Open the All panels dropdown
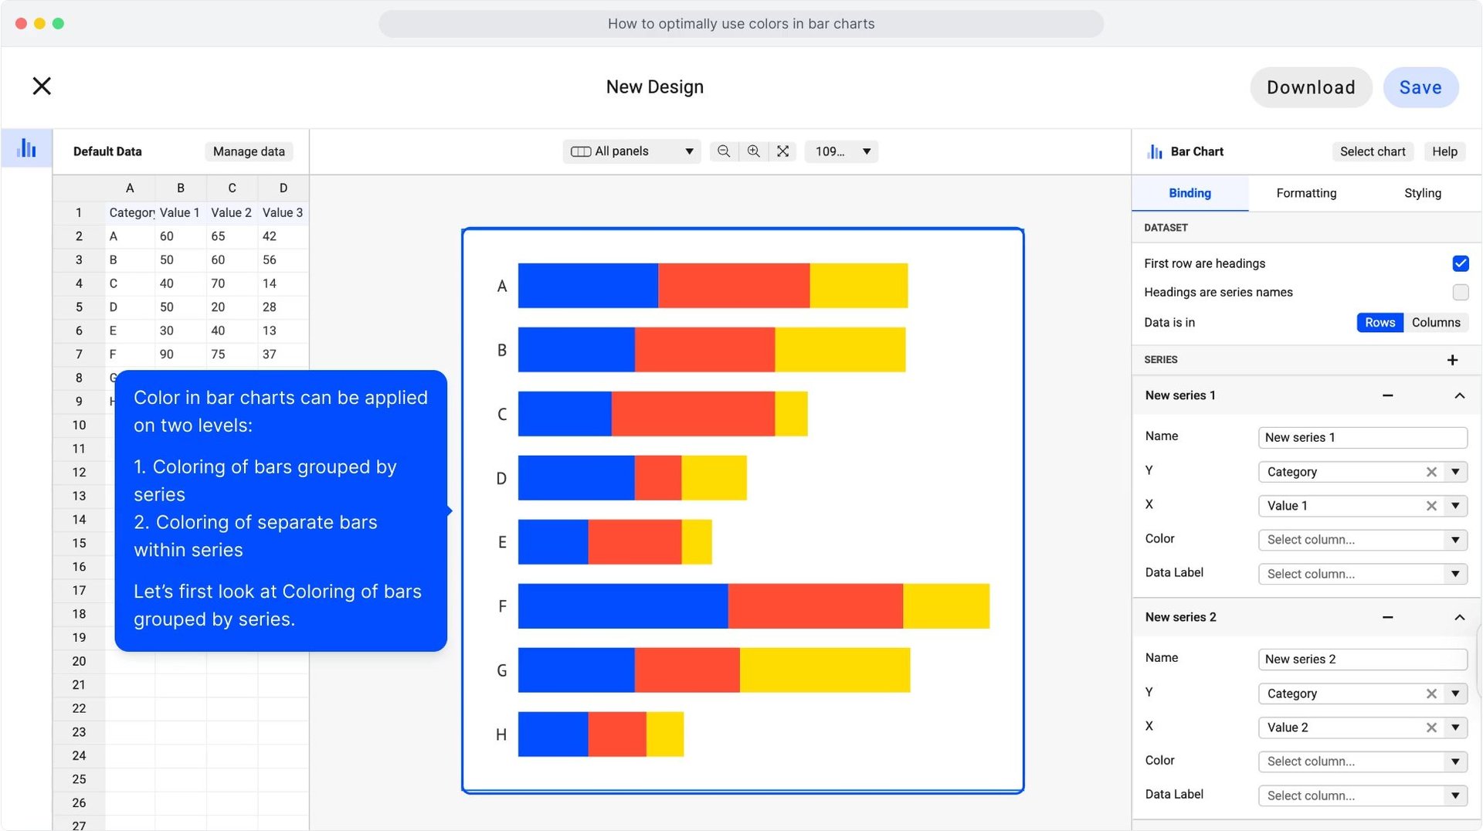This screenshot has height=831, width=1483. pyautogui.click(x=631, y=151)
